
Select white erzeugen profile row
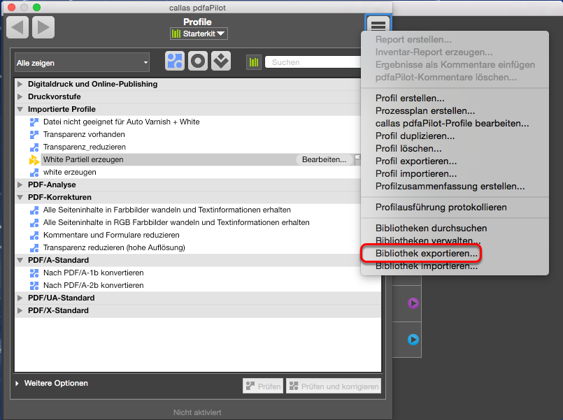click(x=188, y=172)
